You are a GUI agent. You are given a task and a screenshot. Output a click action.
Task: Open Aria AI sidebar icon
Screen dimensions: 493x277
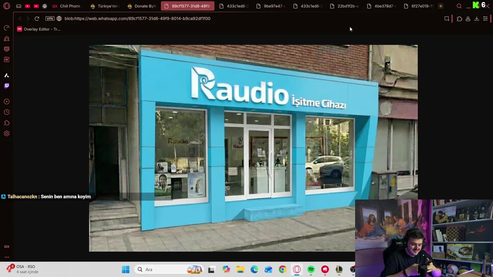[7, 75]
